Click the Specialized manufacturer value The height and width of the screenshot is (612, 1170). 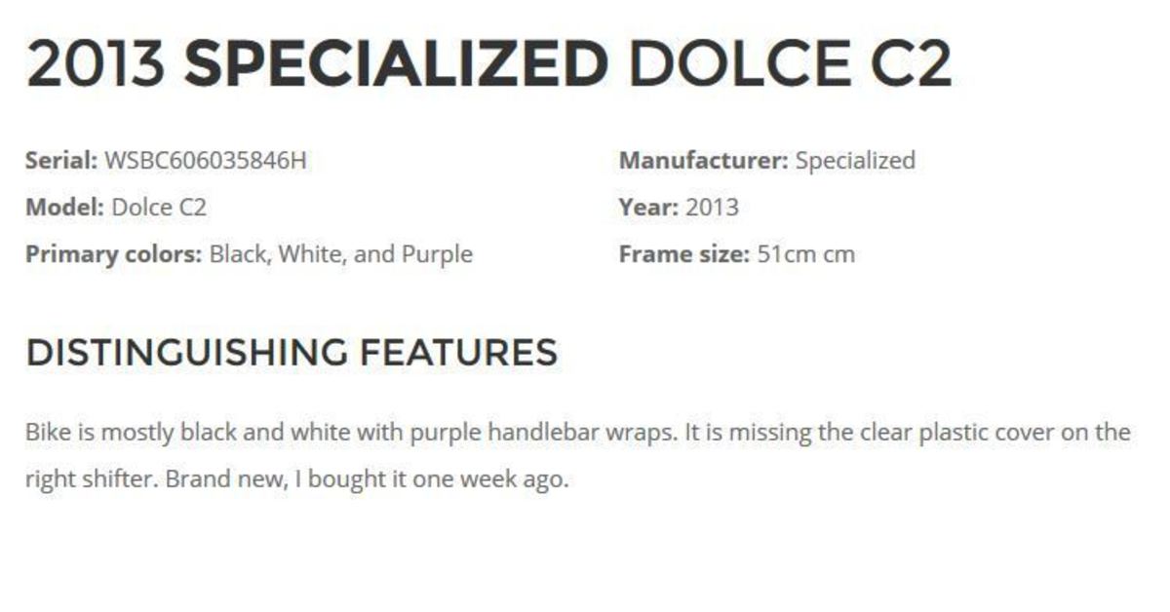[855, 160]
